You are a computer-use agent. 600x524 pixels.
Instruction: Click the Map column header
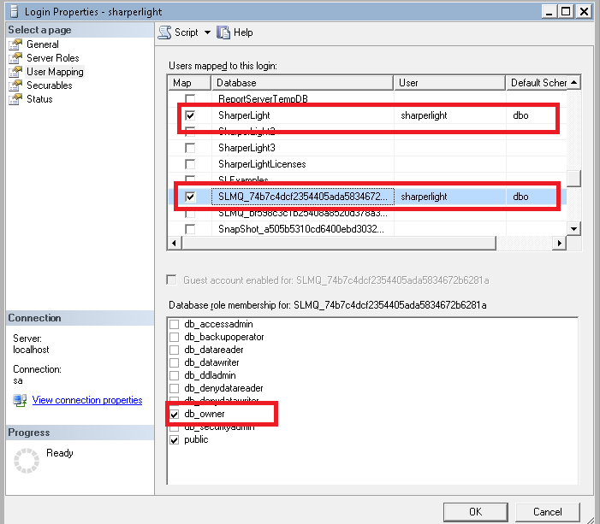click(x=189, y=83)
